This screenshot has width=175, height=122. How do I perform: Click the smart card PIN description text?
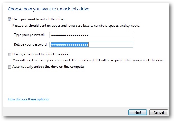89,60
